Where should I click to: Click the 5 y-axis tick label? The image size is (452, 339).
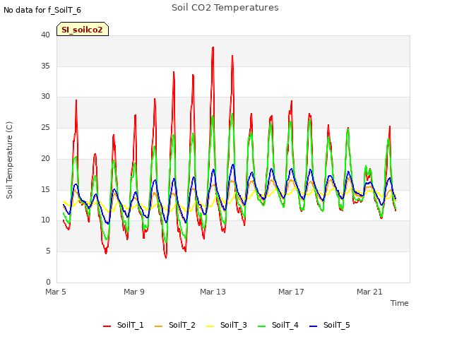pos(48,251)
